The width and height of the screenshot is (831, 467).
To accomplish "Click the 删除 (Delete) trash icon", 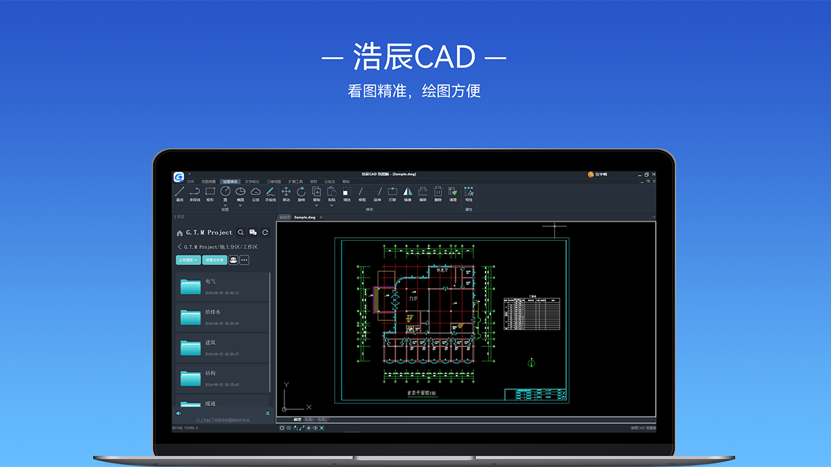I will pos(438,191).
